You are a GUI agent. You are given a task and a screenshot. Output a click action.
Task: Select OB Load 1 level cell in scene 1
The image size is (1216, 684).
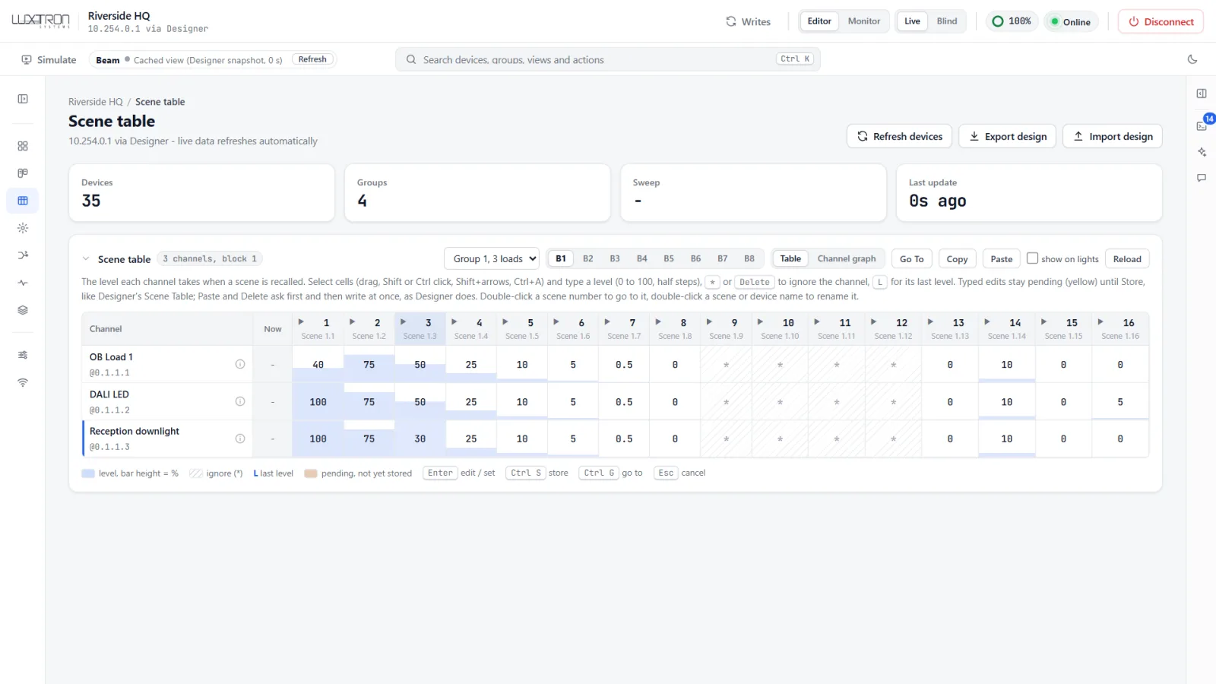318,365
